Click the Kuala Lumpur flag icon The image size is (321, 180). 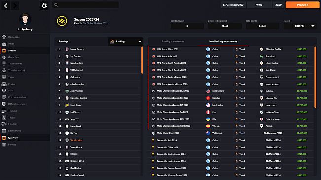tap(208, 91)
